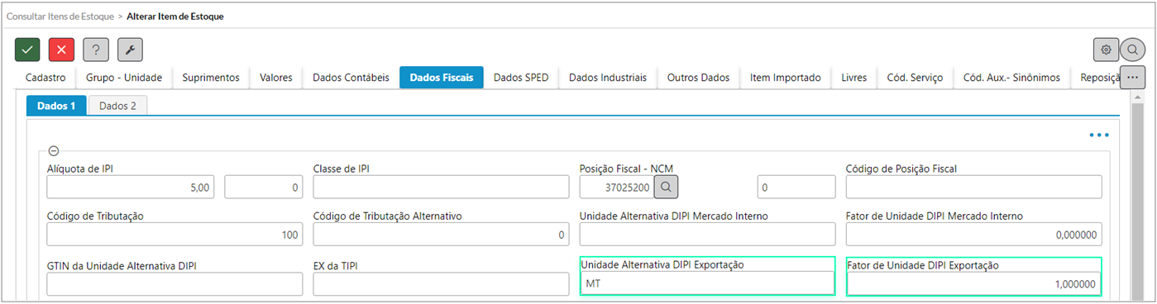Click the magnifier search icon at top right
Screen dimensions: 1157x304
click(x=1132, y=50)
